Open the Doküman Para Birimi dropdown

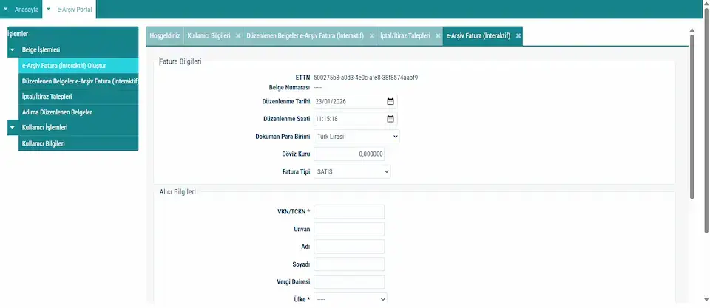tap(356, 137)
